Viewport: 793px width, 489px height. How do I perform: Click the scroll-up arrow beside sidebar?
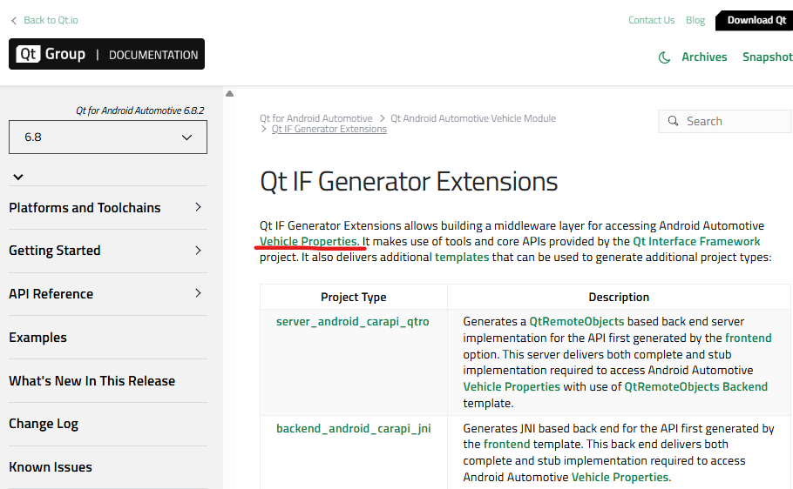229,93
